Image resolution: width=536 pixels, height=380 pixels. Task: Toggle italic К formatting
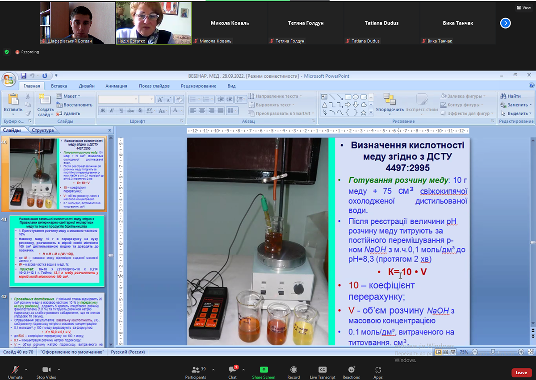point(112,110)
